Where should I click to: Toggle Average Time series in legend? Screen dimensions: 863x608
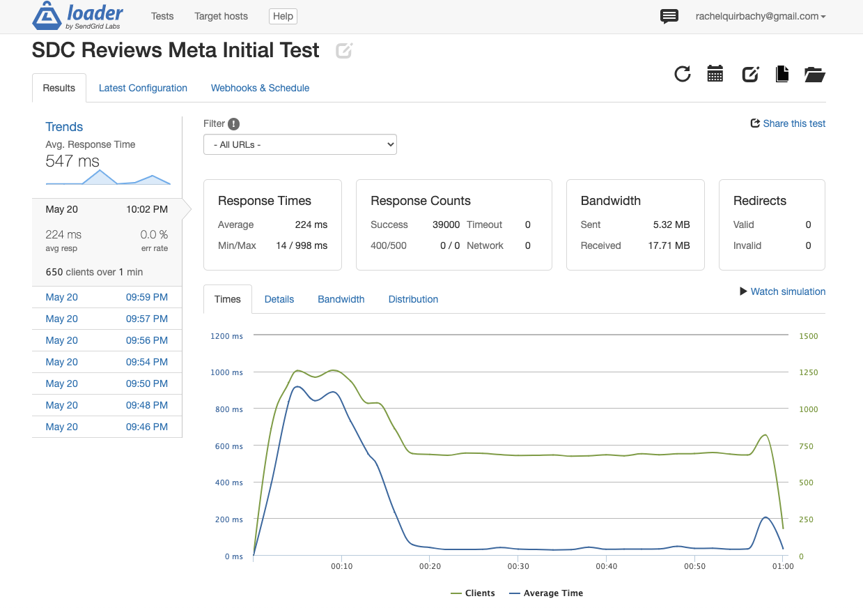click(x=546, y=593)
